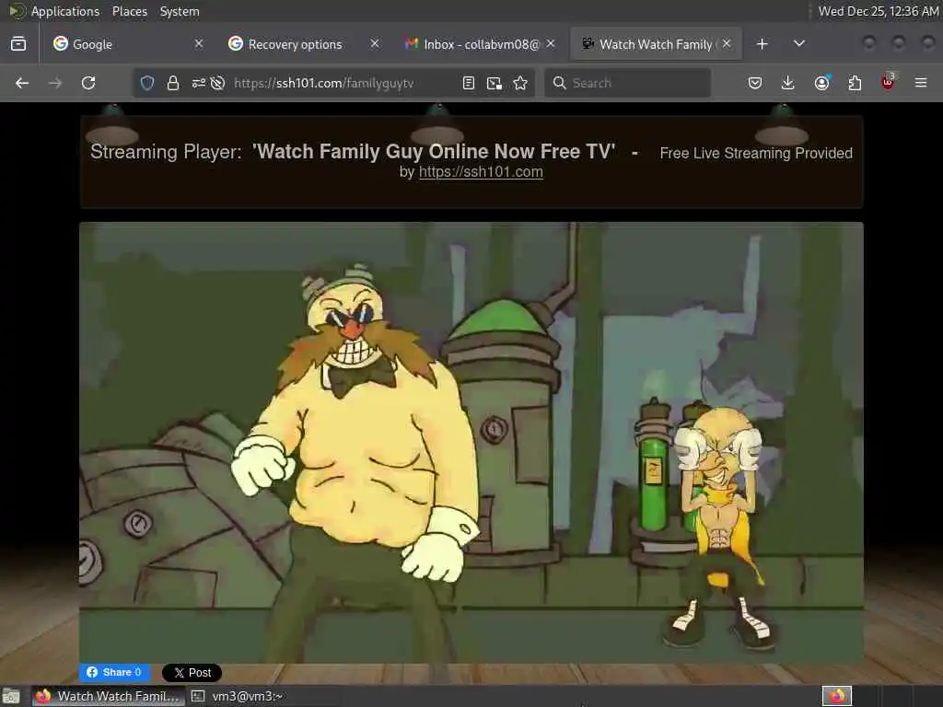This screenshot has width=943, height=707.
Task: Select the vm3@vm3:~ terminal taskbar entry
Action: point(238,696)
